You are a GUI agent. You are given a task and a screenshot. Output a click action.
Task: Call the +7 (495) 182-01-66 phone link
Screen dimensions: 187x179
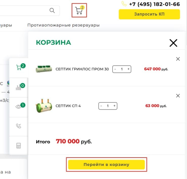[154, 4]
